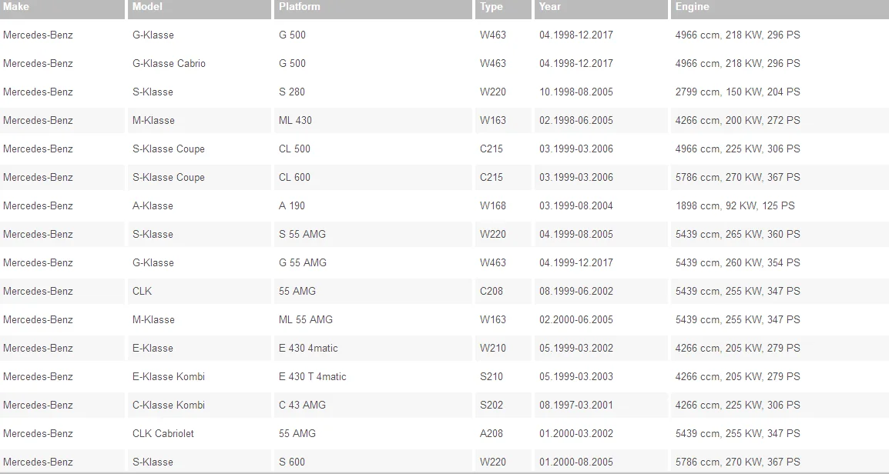Image resolution: width=889 pixels, height=474 pixels.
Task: Click the Type column header
Action: (504, 8)
